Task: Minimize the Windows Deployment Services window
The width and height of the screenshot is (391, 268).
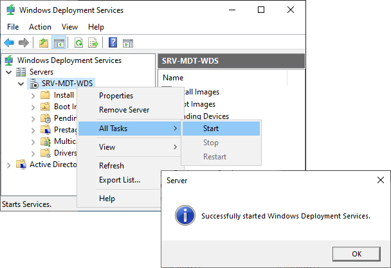Action: 232,10
